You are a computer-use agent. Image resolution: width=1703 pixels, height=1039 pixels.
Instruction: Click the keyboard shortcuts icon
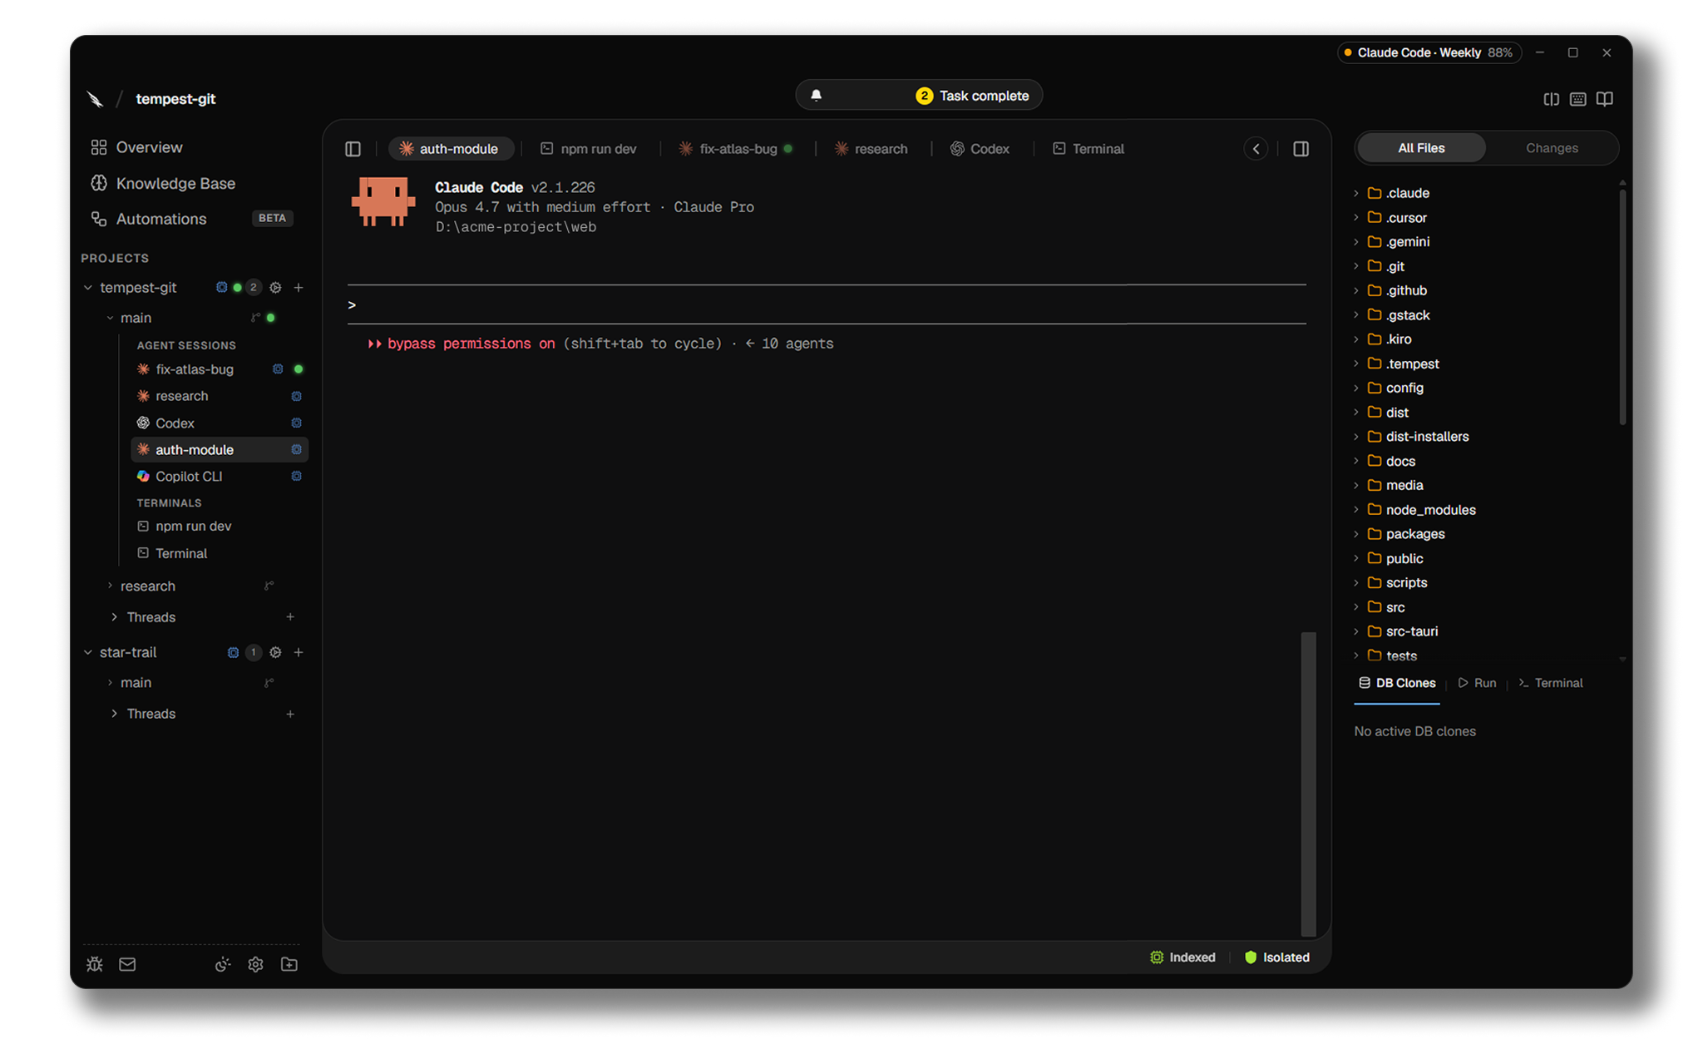coord(1577,99)
